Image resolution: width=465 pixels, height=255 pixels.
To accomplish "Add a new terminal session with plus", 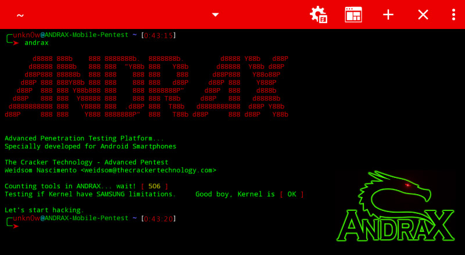I will click(x=388, y=14).
